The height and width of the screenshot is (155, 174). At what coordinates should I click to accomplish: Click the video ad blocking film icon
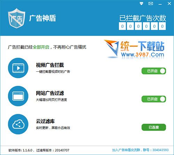pyautogui.click(x=18, y=68)
